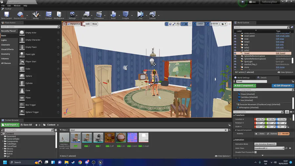
Task: Click Save All button
Action: click(26, 125)
